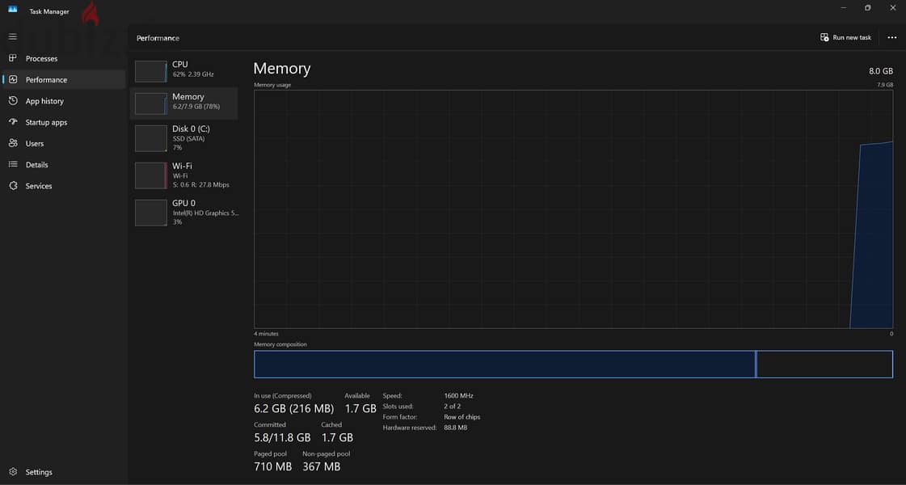906x485 pixels.
Task: Select the Wi-Fi resource entry
Action: 183,175
